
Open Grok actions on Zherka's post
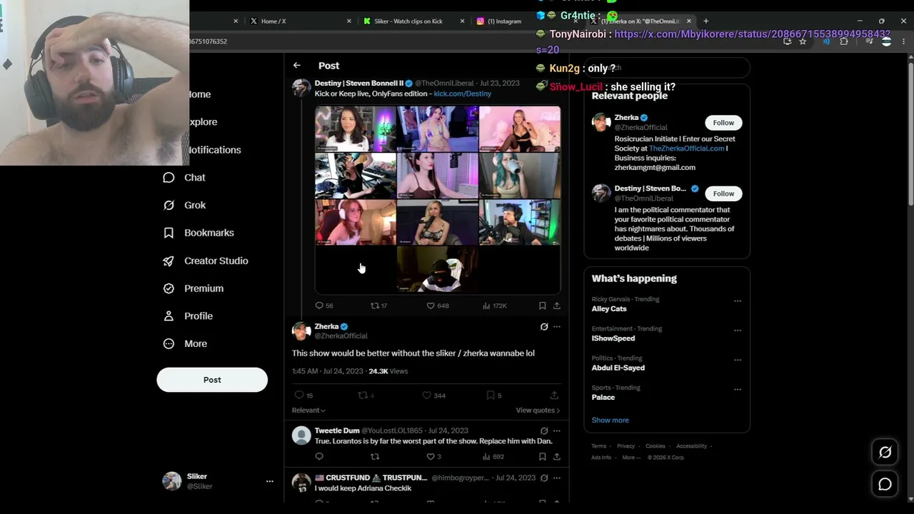[544, 327]
